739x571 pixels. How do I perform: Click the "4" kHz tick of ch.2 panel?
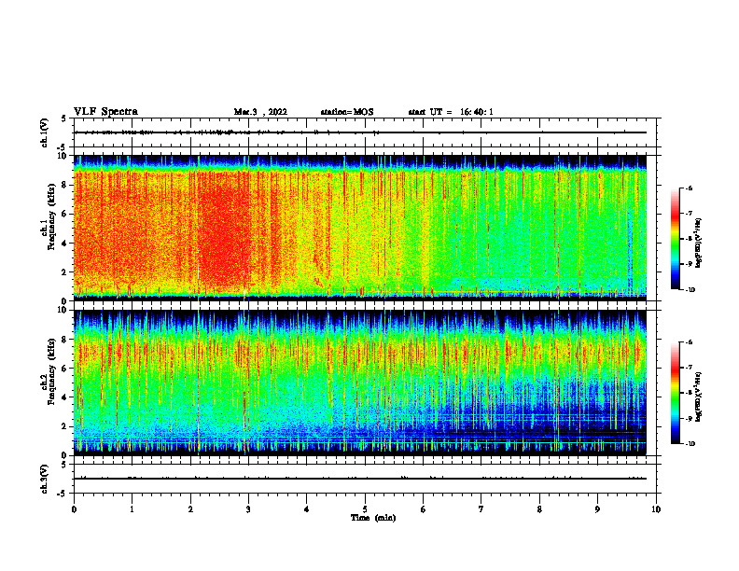65,397
